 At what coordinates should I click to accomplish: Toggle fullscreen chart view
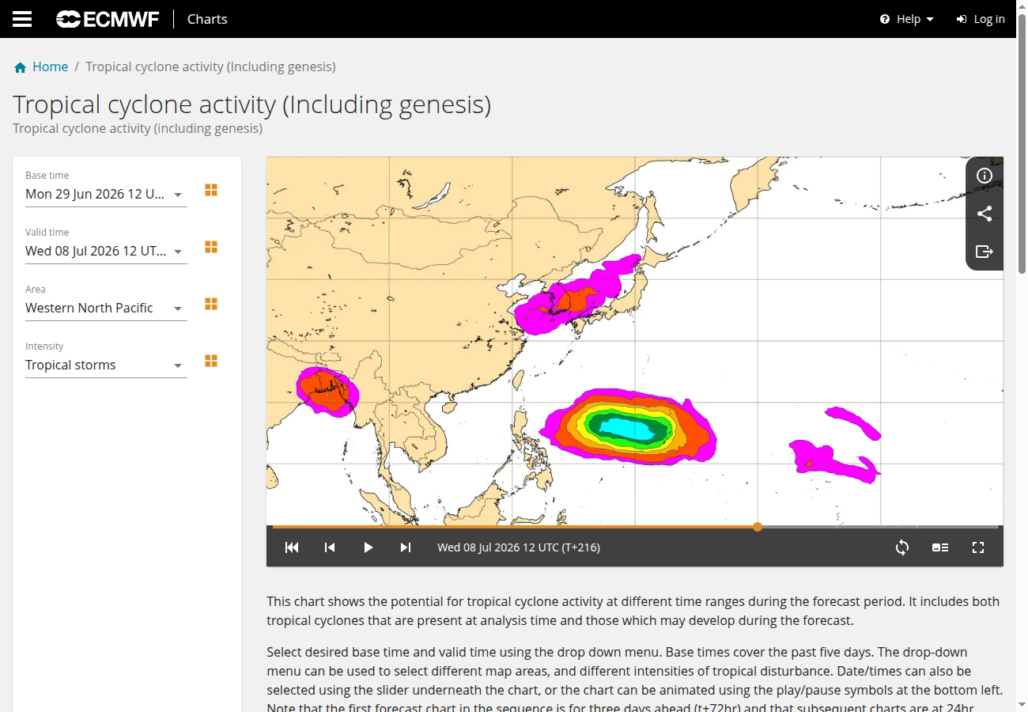tap(978, 547)
